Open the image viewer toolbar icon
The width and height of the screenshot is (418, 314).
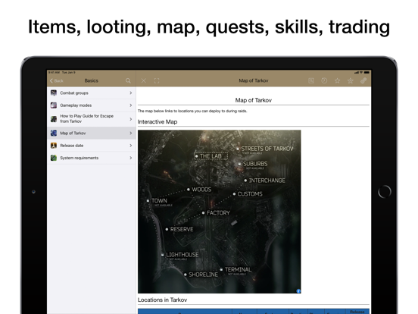[311, 80]
